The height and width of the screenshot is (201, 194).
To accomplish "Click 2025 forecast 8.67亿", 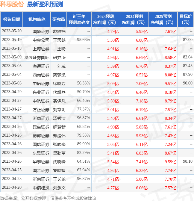I will tap(171, 153).
